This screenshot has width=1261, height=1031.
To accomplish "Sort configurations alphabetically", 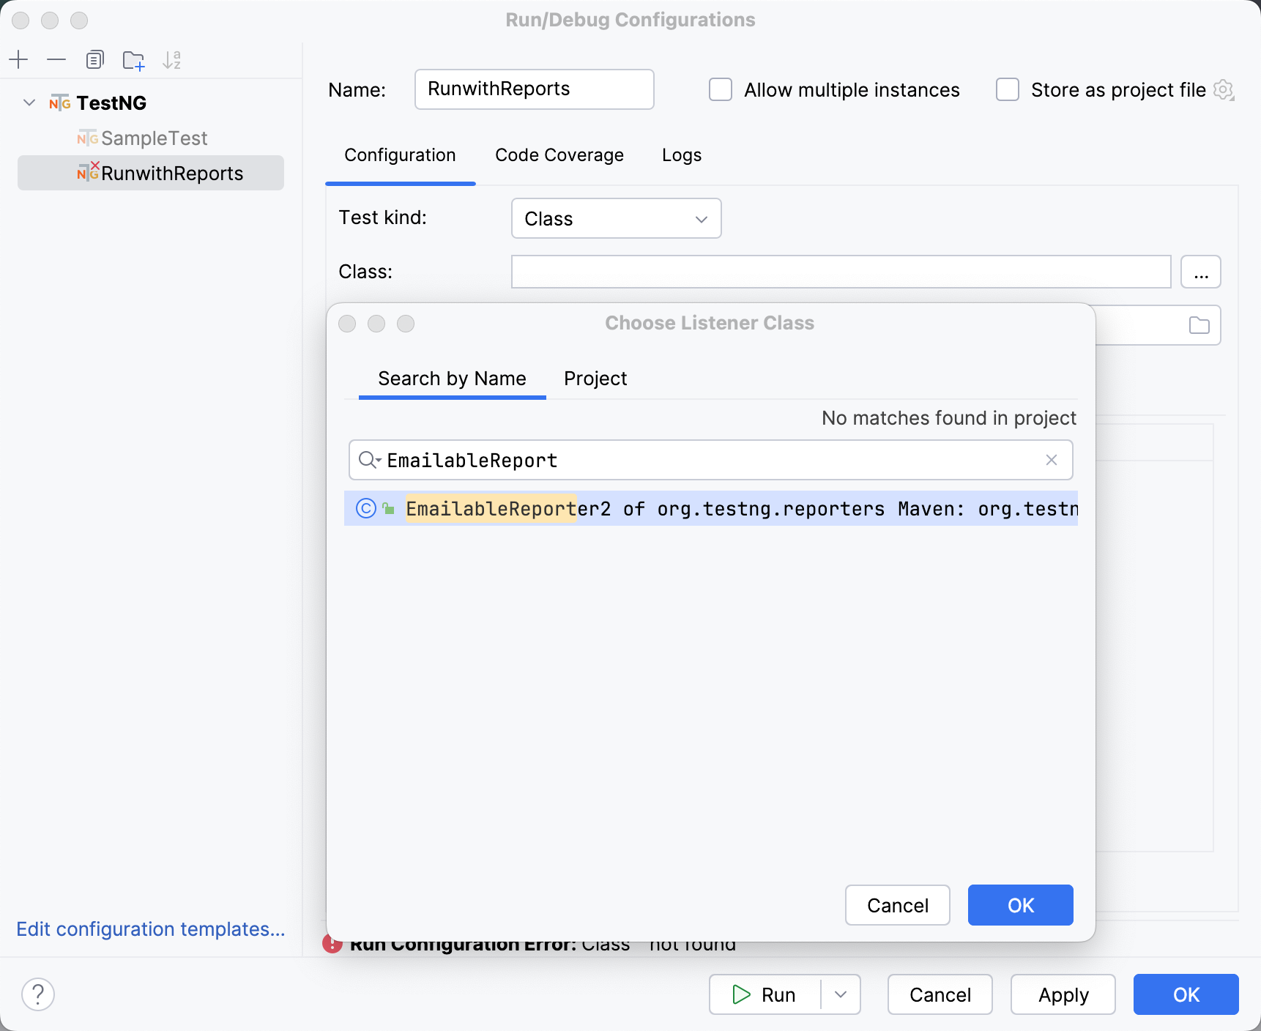I will click(x=172, y=59).
